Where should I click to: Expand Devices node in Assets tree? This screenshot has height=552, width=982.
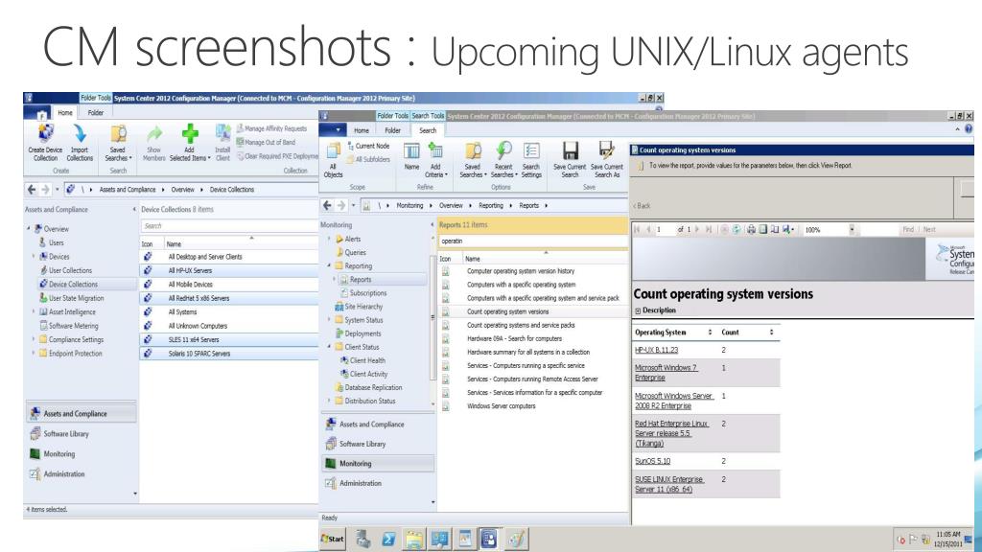(x=34, y=257)
